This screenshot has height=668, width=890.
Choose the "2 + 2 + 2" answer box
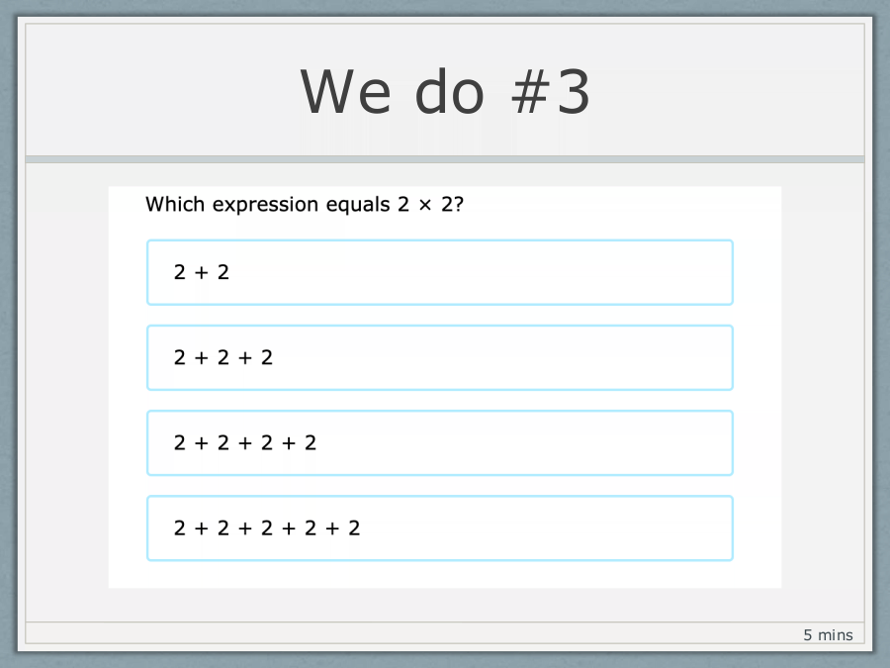pos(440,358)
